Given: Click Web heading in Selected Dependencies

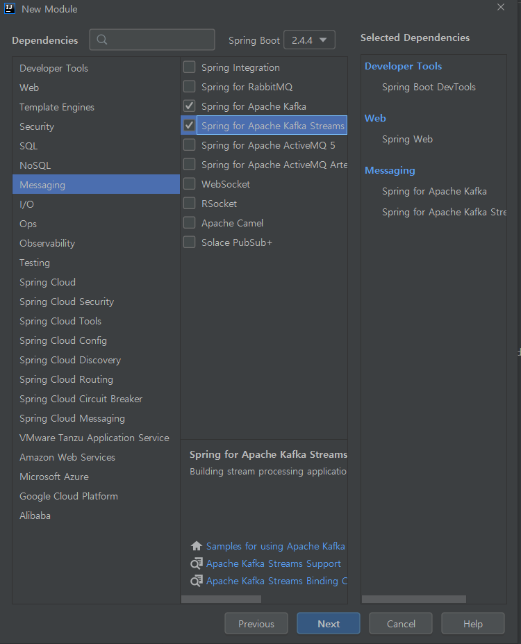Looking at the screenshot, I should point(375,118).
